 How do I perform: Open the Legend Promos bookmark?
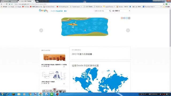[x=109, y=7]
